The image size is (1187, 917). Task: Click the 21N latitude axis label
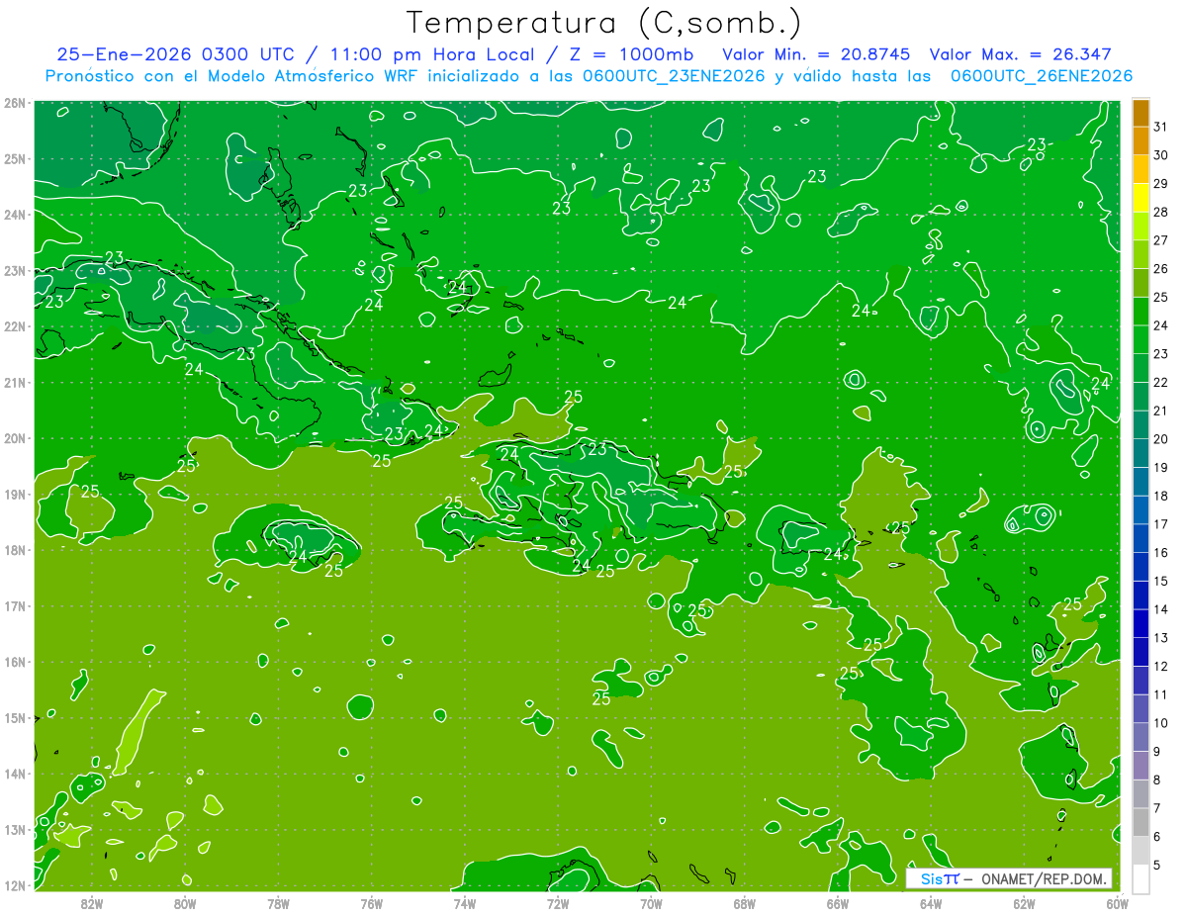15,382
